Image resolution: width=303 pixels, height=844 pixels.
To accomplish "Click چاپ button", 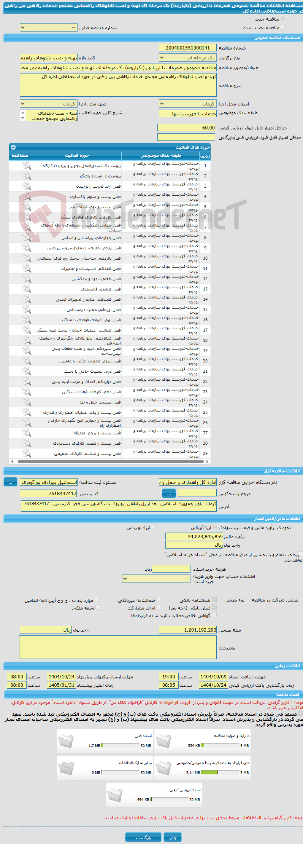I will (x=173, y=837).
